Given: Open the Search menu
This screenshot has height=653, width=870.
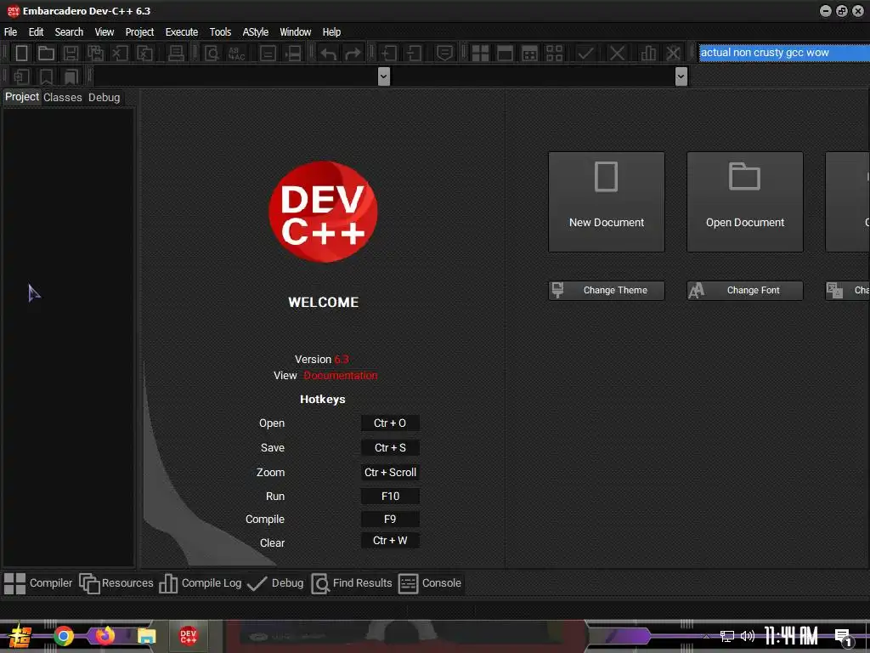Looking at the screenshot, I should [69, 32].
